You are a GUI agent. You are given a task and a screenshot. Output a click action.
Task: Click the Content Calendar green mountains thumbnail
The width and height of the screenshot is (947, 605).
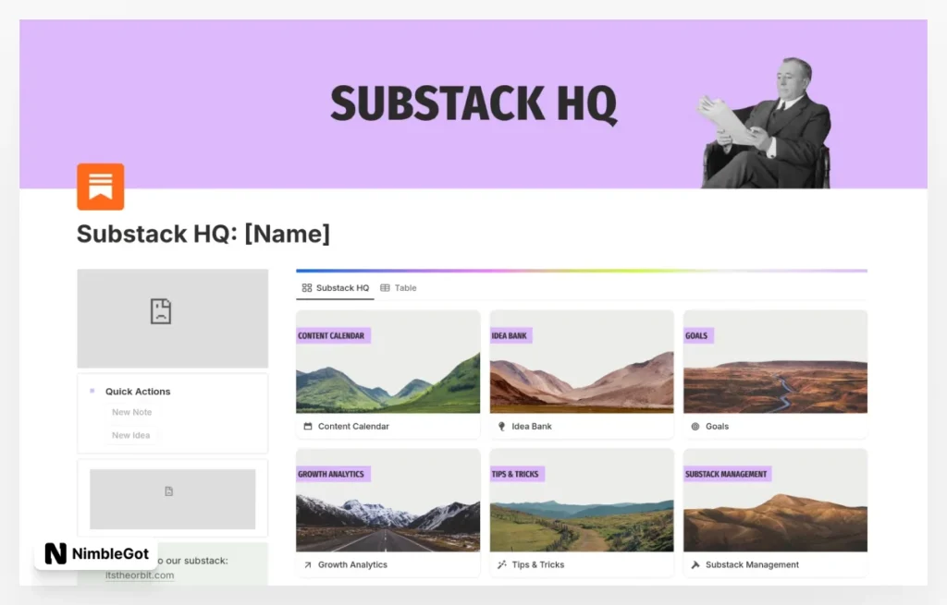pyautogui.click(x=387, y=362)
